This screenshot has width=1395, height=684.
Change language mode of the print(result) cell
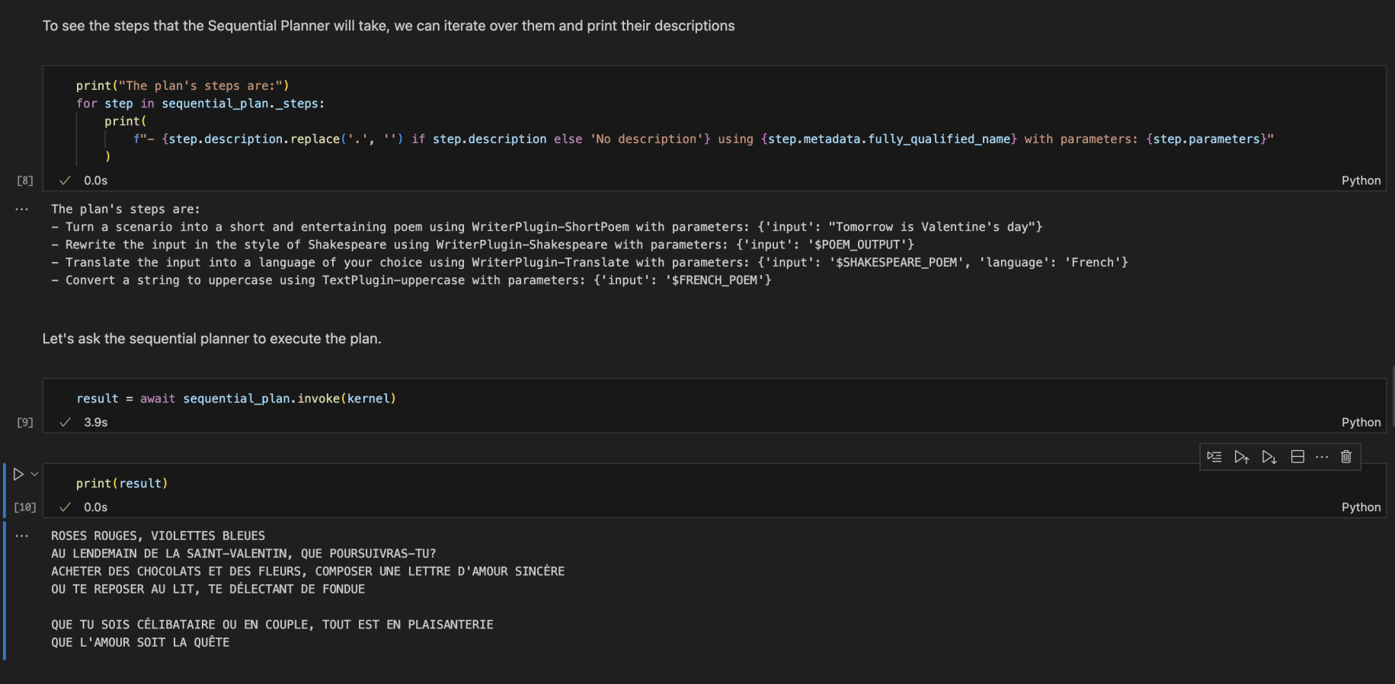[x=1361, y=507]
